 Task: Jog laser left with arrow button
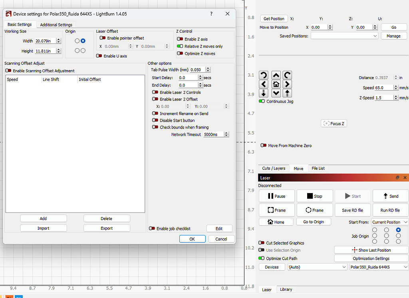[x=264, y=84]
